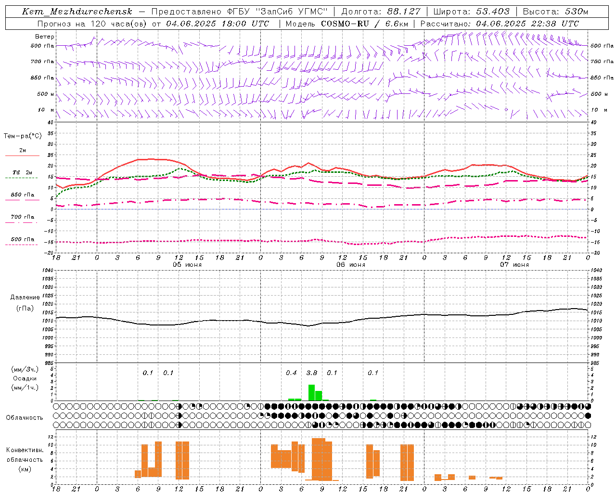Click the 500 гПа entry in temperature legend
Image resolution: width=616 pixels, height=493 pixels.
[23, 239]
